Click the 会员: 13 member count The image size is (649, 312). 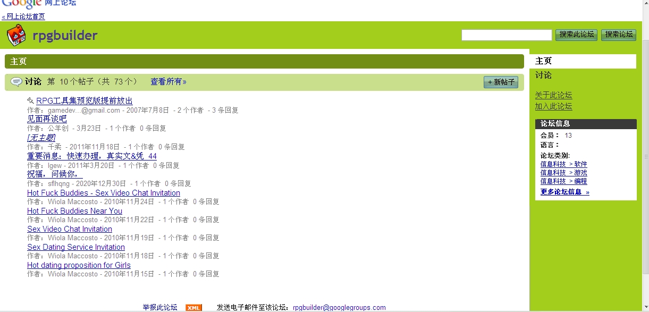556,136
